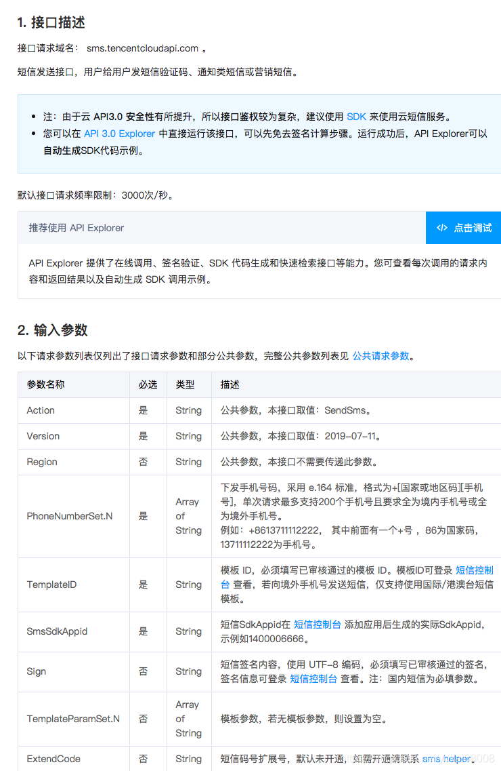The image size is (501, 771).
Task: Open the API 3.0 Explorer link
Action: tap(120, 134)
